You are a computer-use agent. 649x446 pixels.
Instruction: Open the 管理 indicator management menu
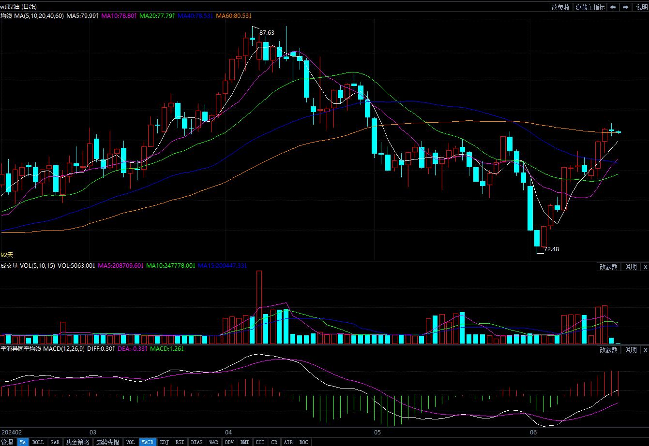(x=7, y=442)
